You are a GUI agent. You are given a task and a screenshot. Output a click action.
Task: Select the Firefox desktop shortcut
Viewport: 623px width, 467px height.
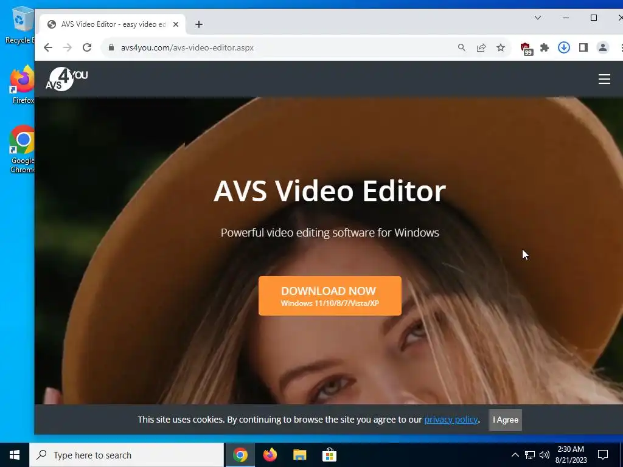(x=23, y=85)
